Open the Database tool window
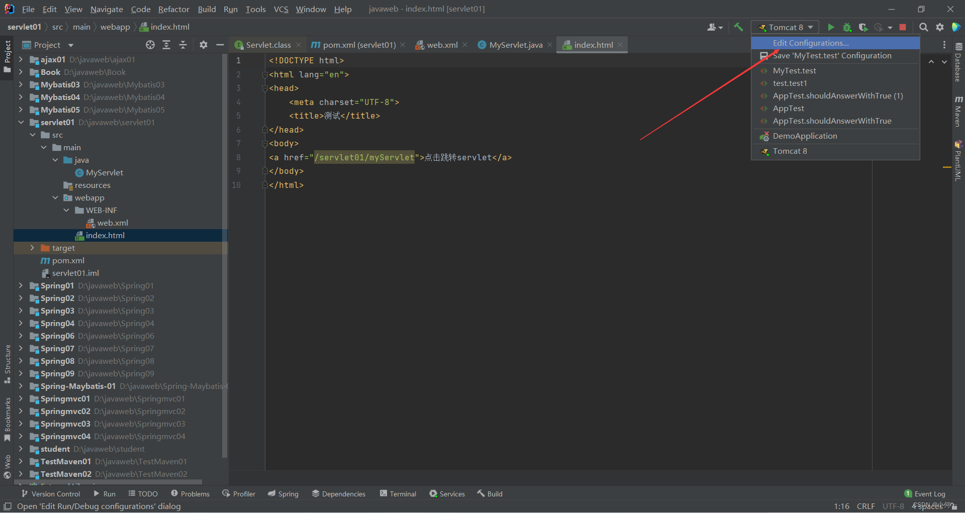The width and height of the screenshot is (965, 513). [958, 62]
